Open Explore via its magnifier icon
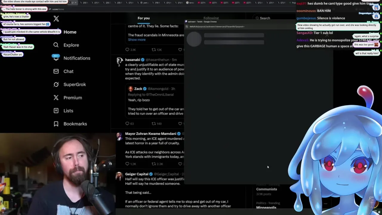Viewport: 382px width, 215px height. [56, 45]
